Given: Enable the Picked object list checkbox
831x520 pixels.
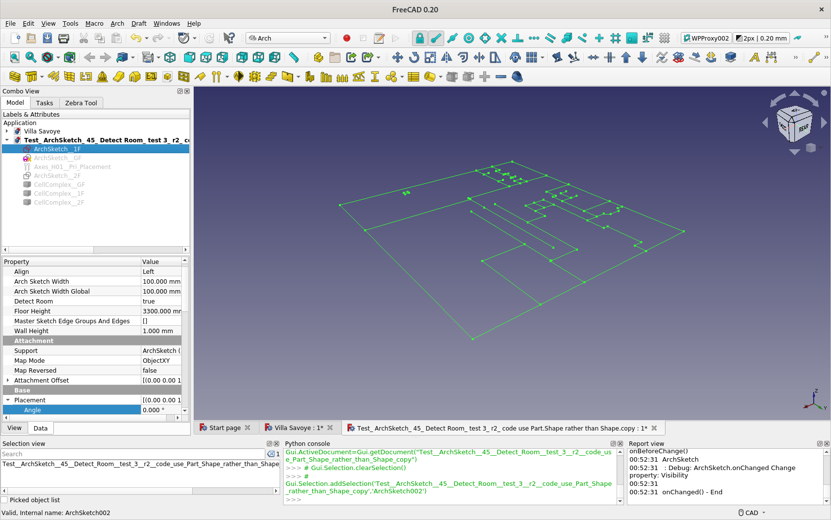Looking at the screenshot, I should pyautogui.click(x=4, y=500).
